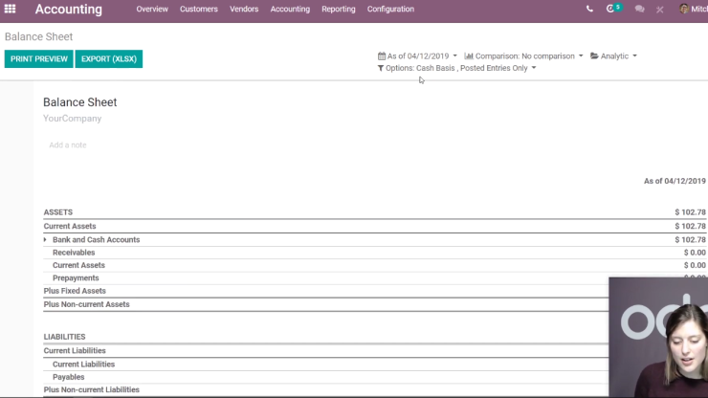Click the ASSETS total $ 102.78

(x=690, y=212)
